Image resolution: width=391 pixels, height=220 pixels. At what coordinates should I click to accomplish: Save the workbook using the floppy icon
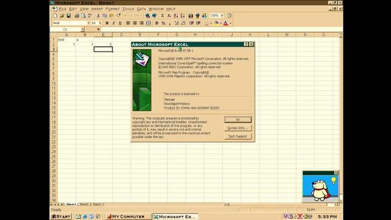(68, 16)
